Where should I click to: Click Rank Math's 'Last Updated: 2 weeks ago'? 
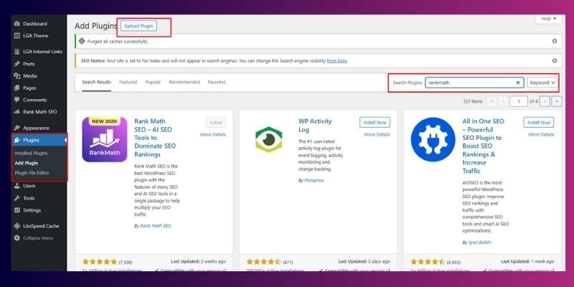[199, 262]
